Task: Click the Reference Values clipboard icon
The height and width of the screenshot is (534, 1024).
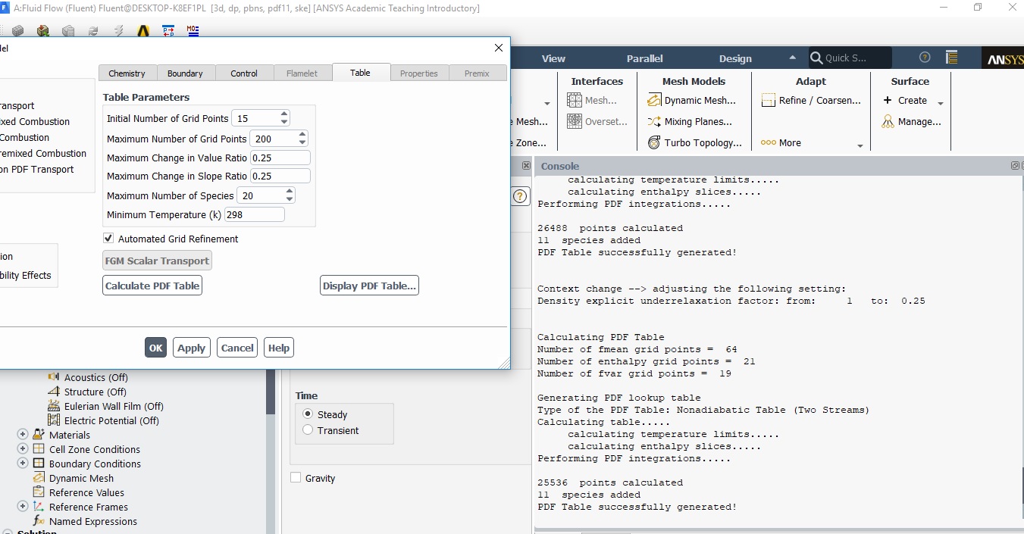Action: pos(39,492)
